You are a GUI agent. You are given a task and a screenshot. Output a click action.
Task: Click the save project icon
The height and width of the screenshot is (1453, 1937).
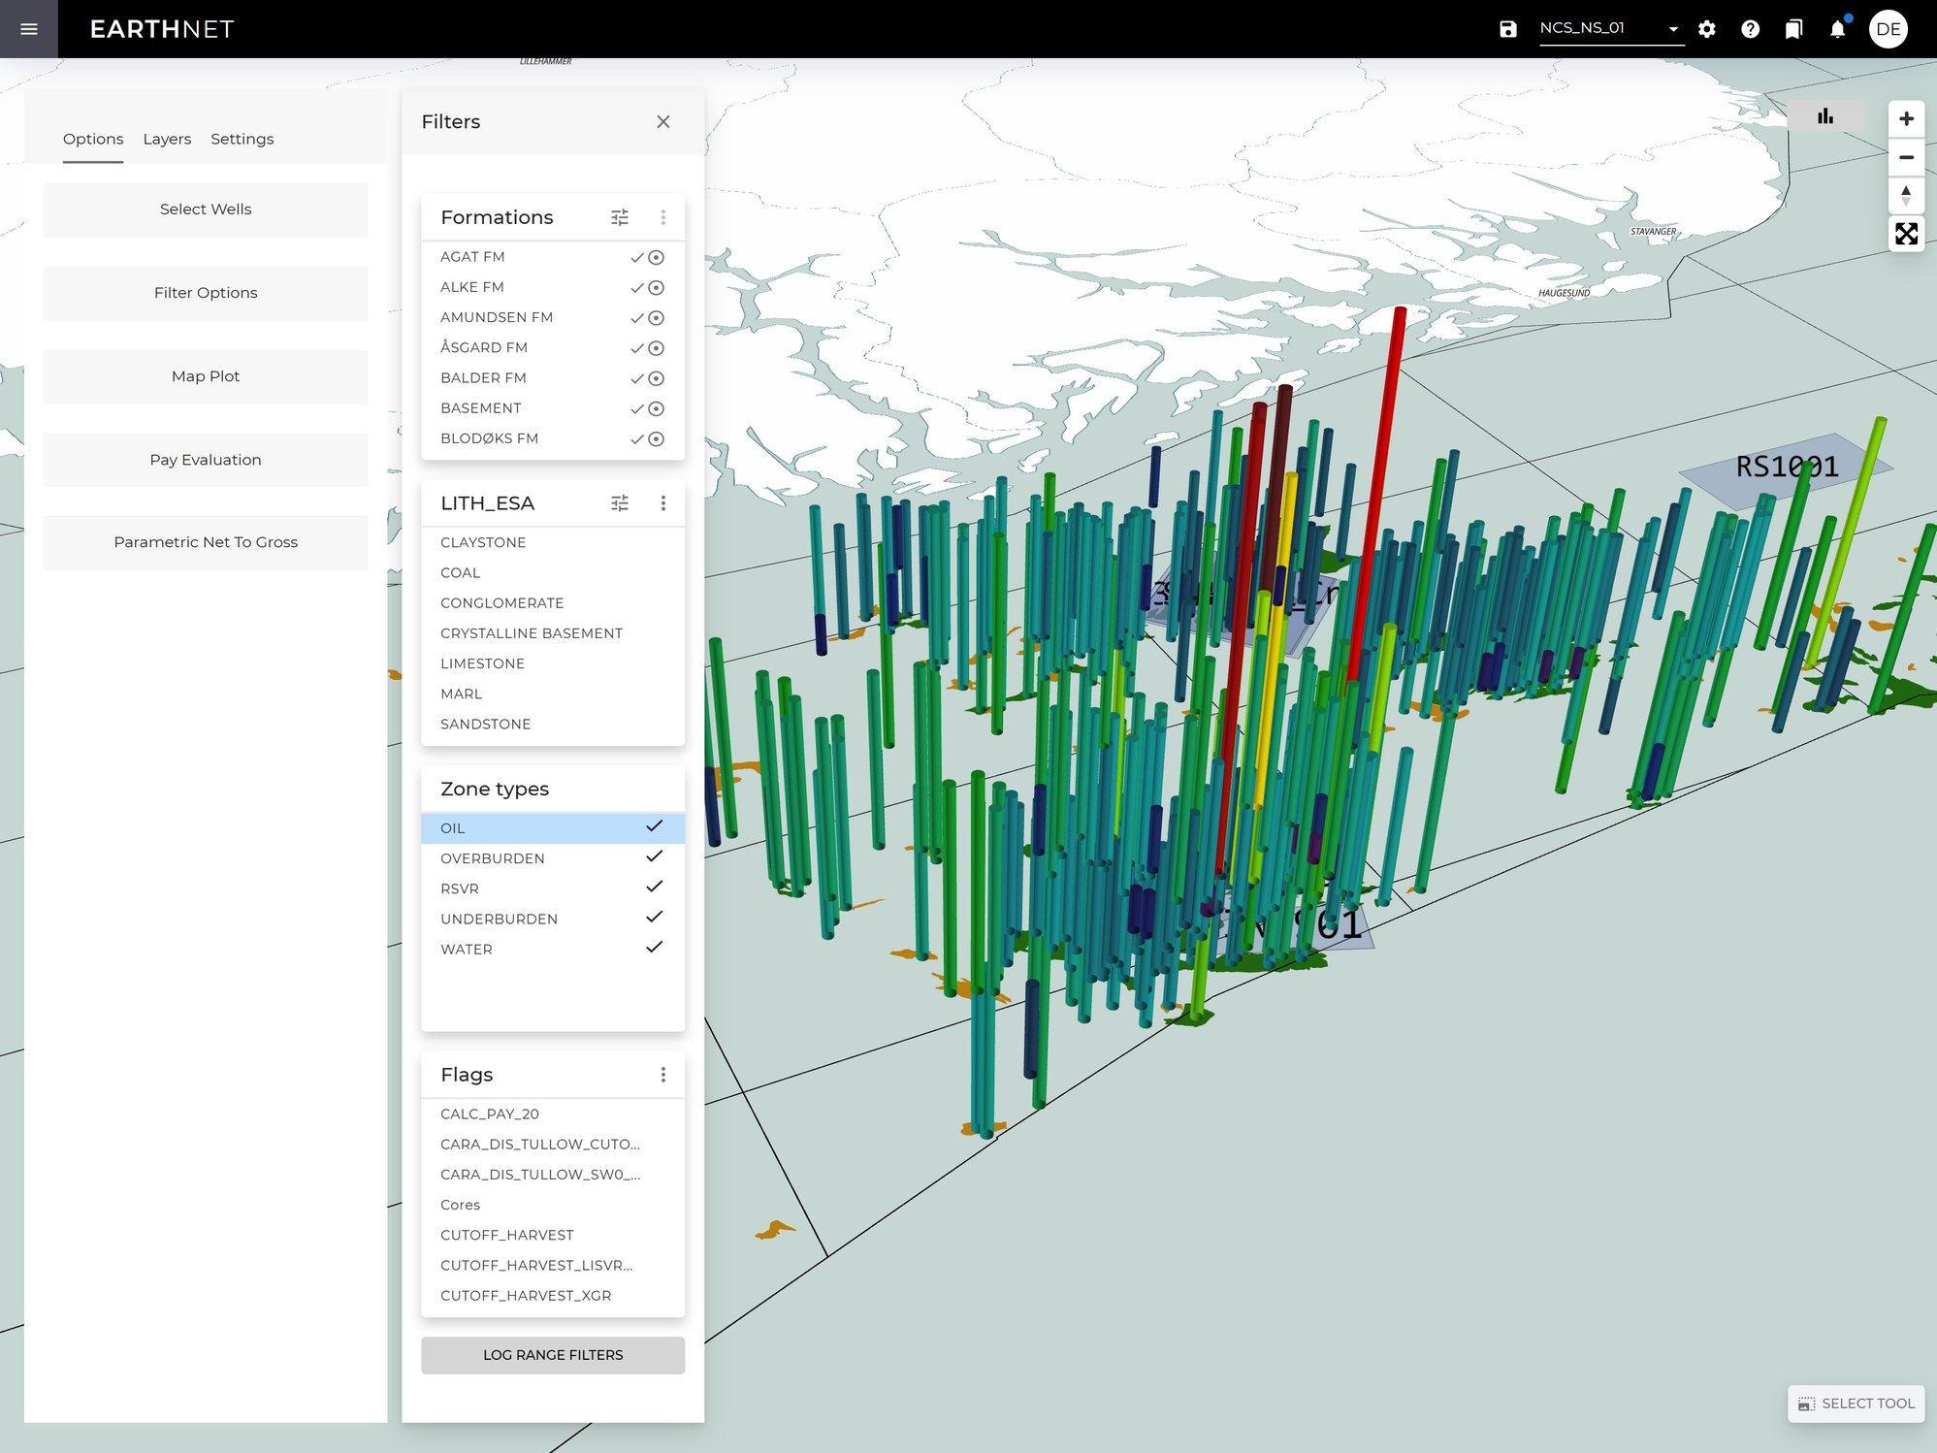point(1507,29)
